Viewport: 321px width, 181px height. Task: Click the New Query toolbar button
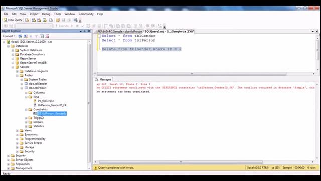pyautogui.click(x=13, y=20)
